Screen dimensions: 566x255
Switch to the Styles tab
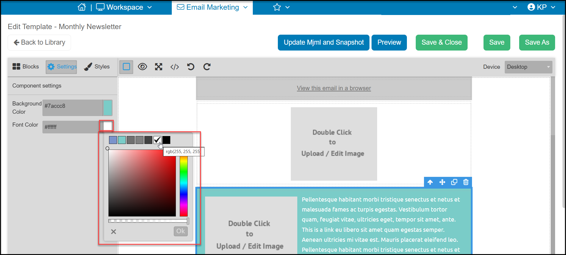pyautogui.click(x=97, y=67)
